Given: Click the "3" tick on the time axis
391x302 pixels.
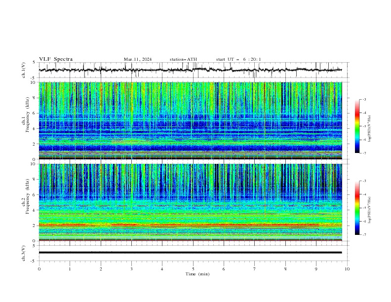Looking at the screenshot, I should [131, 269].
